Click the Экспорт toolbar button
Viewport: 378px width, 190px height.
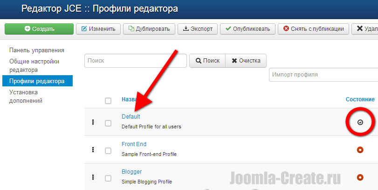[198, 29]
